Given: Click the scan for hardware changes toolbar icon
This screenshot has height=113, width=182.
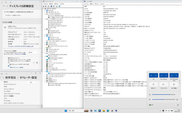Looking at the screenshot, I should point(57,6).
